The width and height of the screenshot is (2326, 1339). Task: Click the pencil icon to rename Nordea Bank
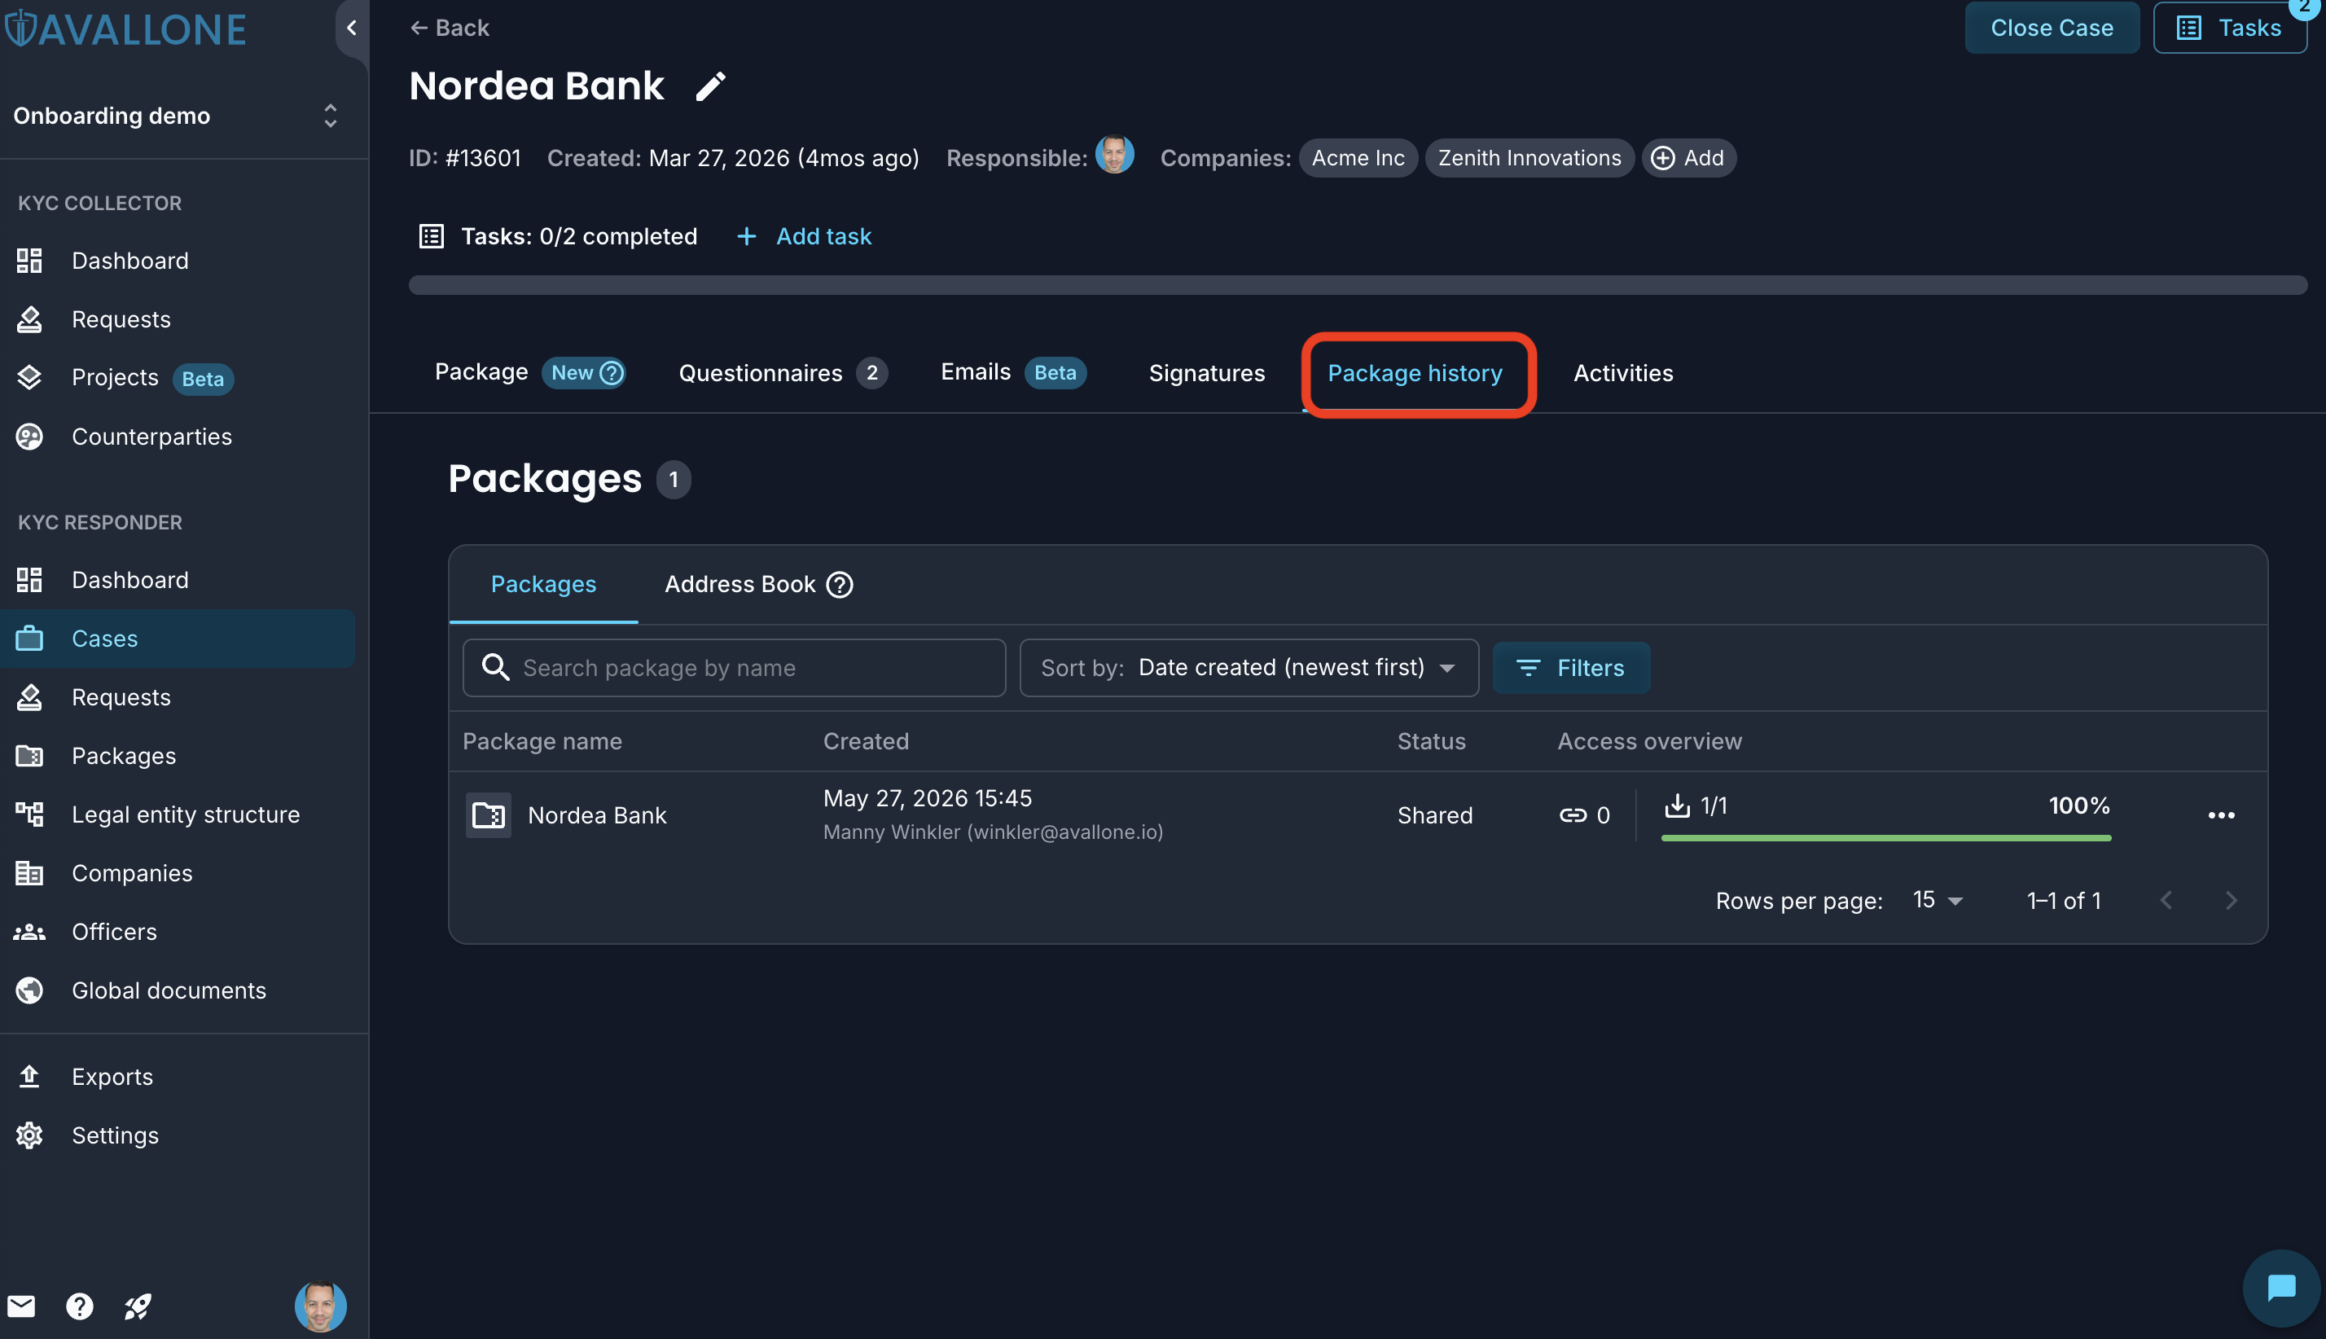[709, 86]
